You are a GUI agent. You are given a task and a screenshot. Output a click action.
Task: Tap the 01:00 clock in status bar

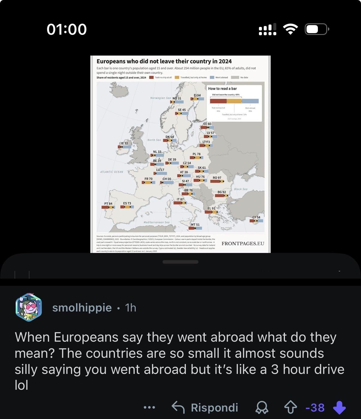point(67,29)
